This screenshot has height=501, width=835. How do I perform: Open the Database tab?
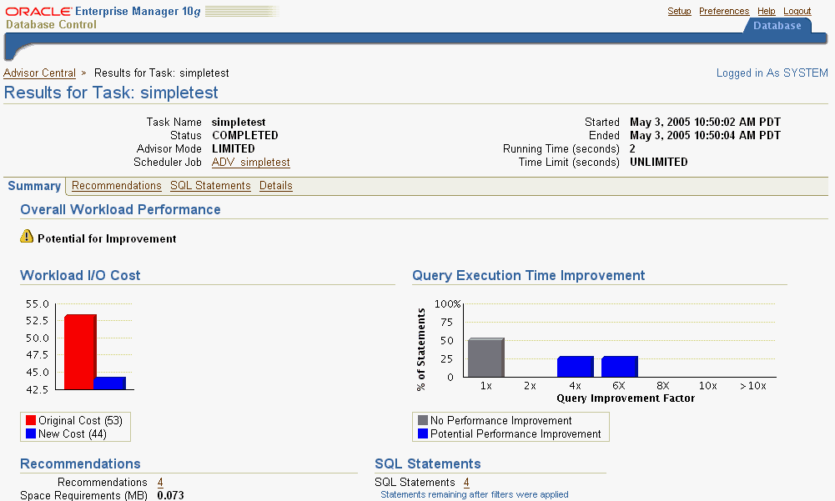[x=777, y=26]
